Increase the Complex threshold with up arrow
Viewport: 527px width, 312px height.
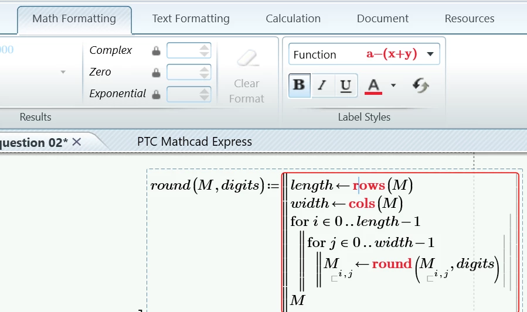[204, 47]
